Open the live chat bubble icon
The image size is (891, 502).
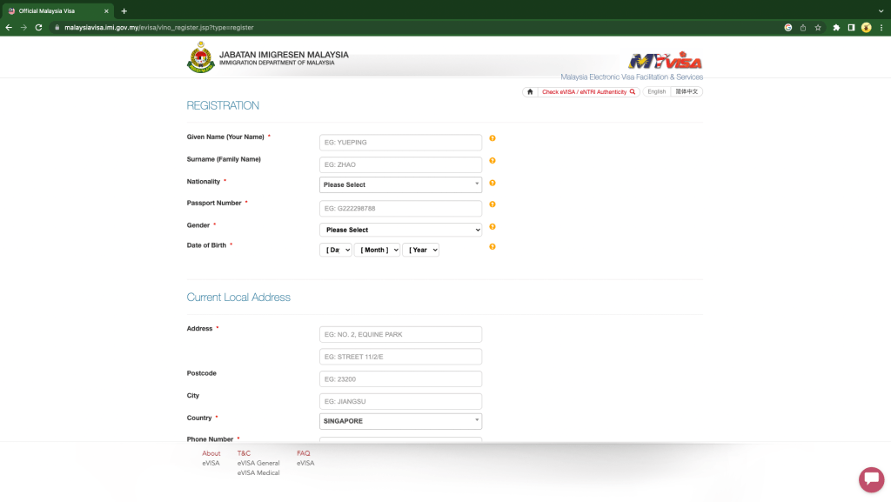coord(871,479)
